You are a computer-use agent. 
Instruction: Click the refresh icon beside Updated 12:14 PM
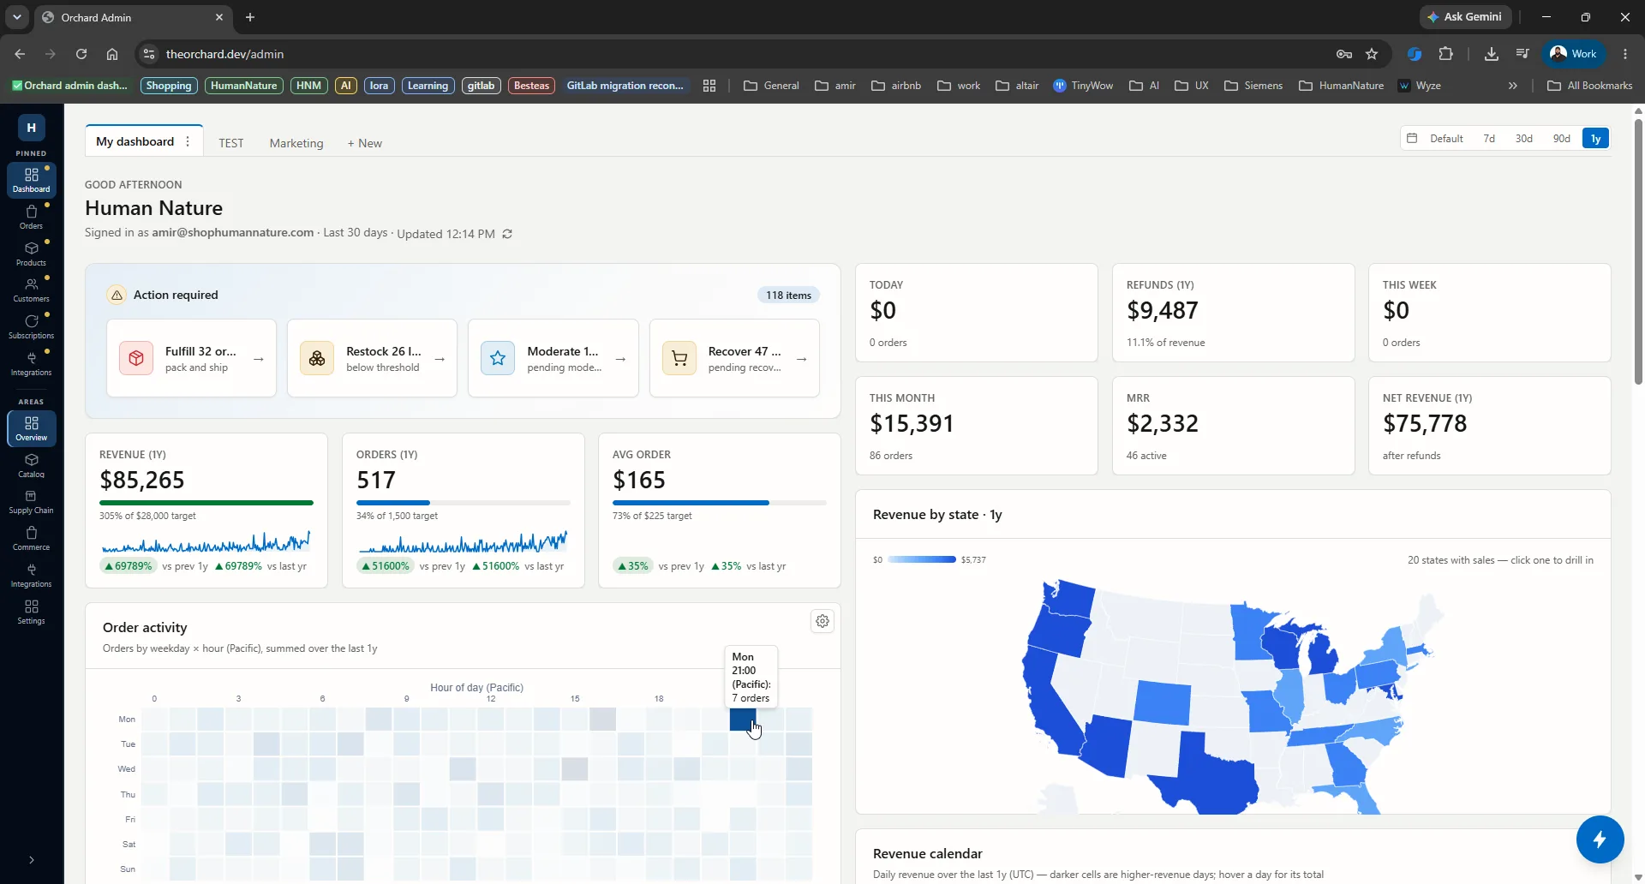coord(507,234)
